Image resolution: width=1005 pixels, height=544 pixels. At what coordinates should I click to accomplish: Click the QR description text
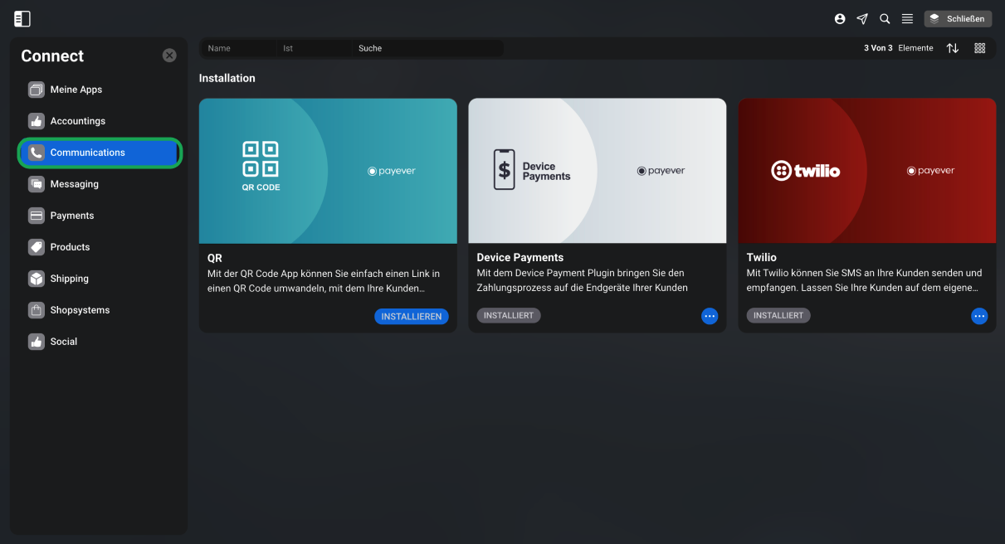pyautogui.click(x=324, y=281)
